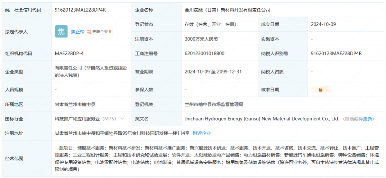Image resolution: width=386 pixels, height=178 pixels.
Task: Click the business scope paragraph in 经营范围
Action: click(216, 158)
